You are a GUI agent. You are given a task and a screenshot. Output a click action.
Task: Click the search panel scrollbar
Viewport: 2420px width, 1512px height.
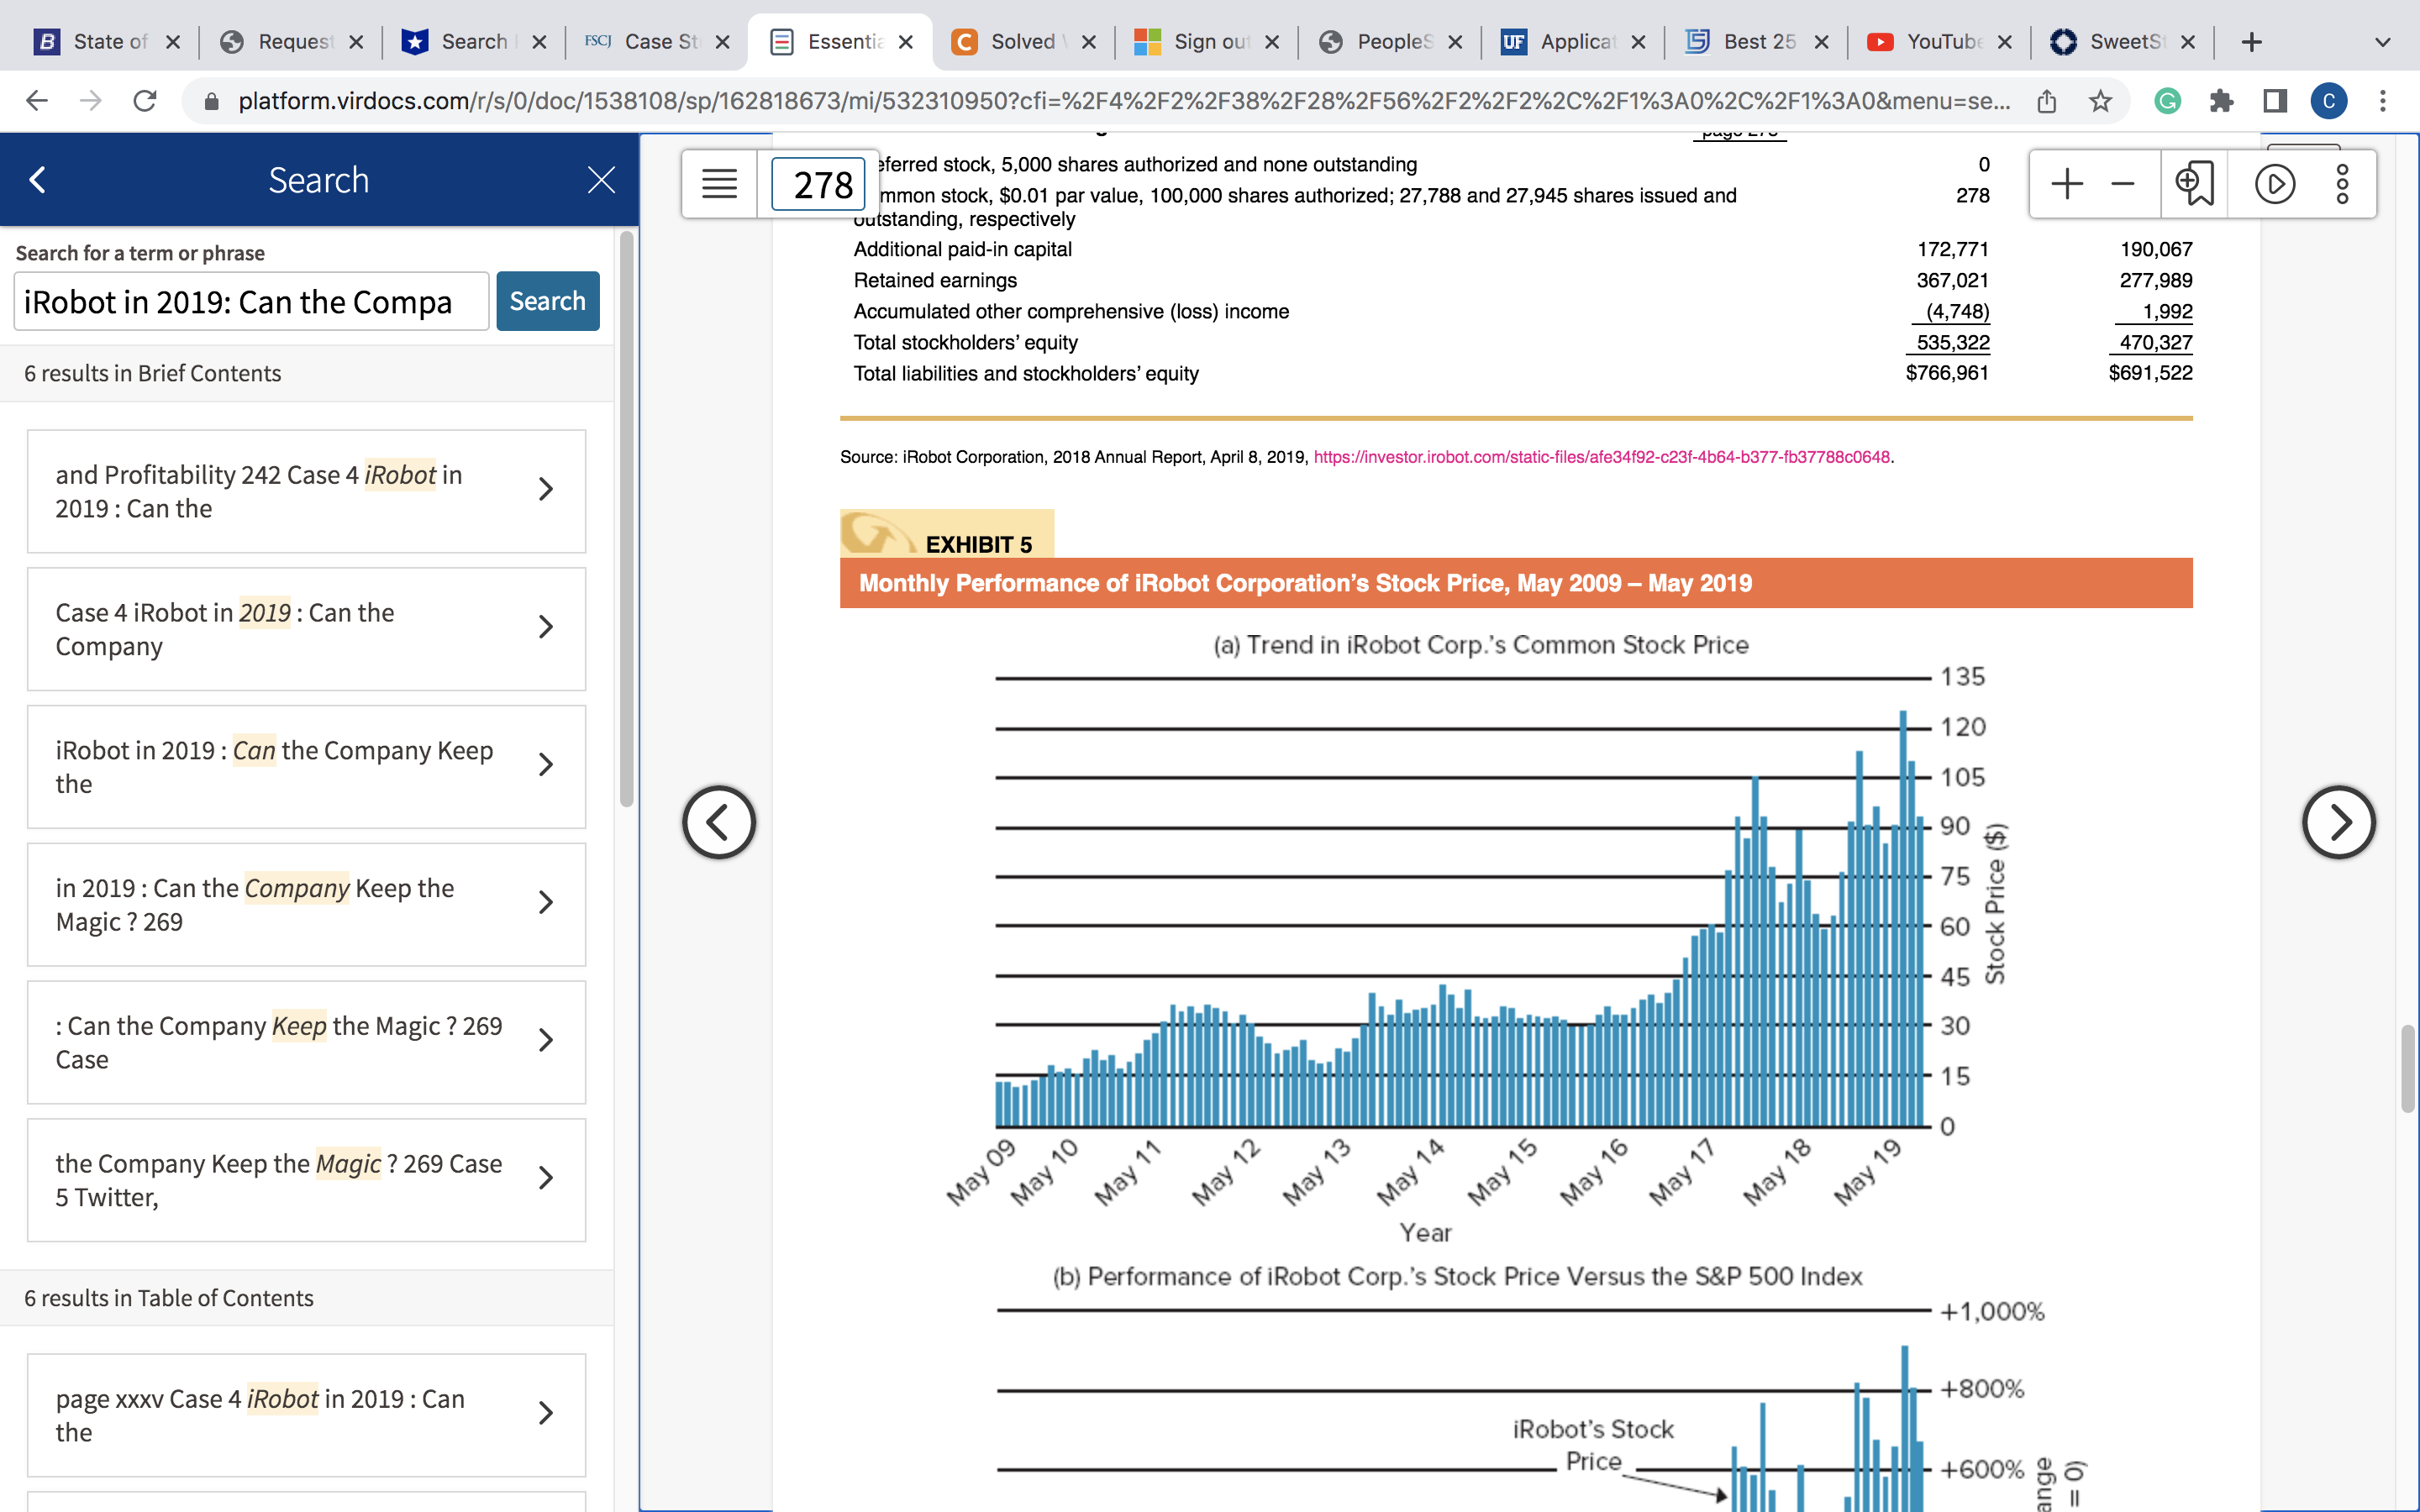pos(627,518)
